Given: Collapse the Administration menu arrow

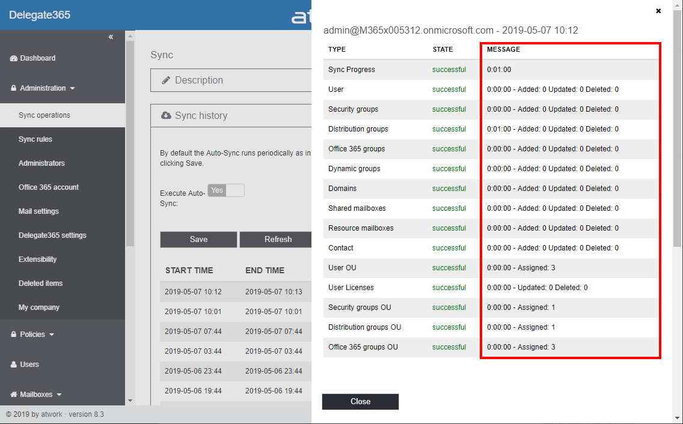Looking at the screenshot, I should [x=72, y=88].
